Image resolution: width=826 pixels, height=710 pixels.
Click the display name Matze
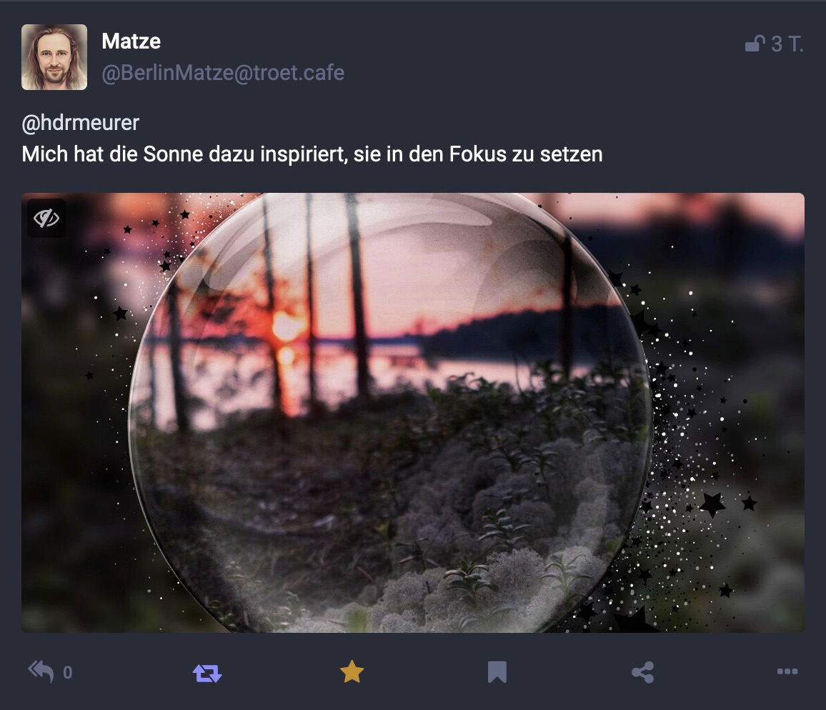click(x=131, y=41)
